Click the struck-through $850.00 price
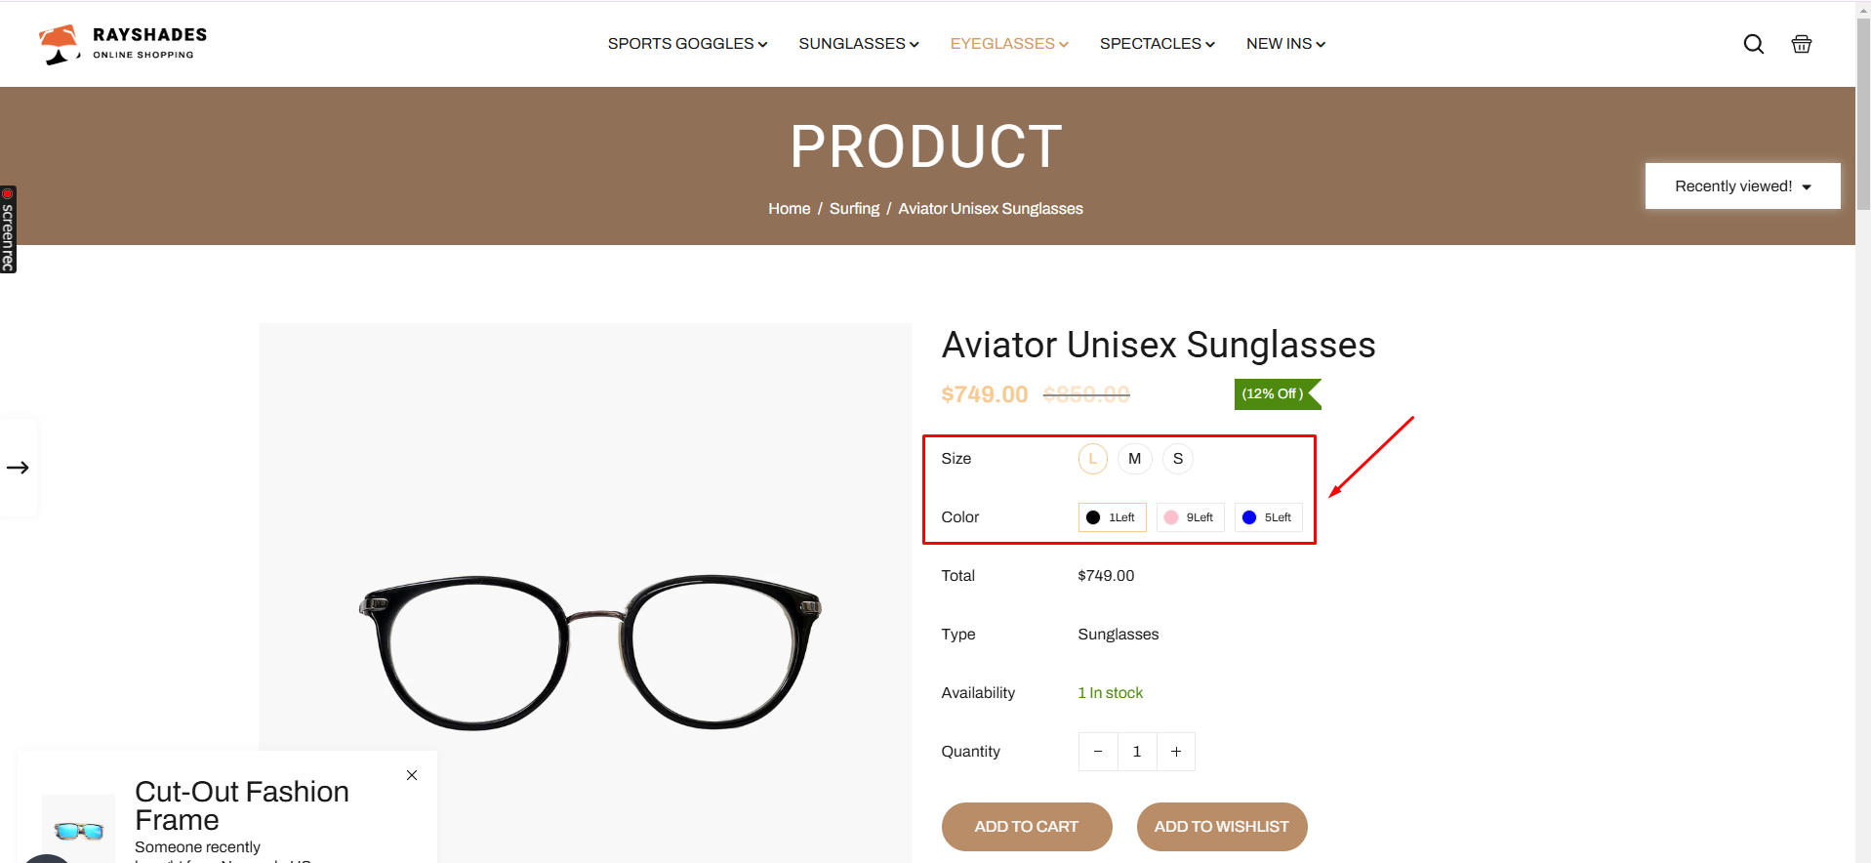The height and width of the screenshot is (863, 1871). tap(1086, 394)
